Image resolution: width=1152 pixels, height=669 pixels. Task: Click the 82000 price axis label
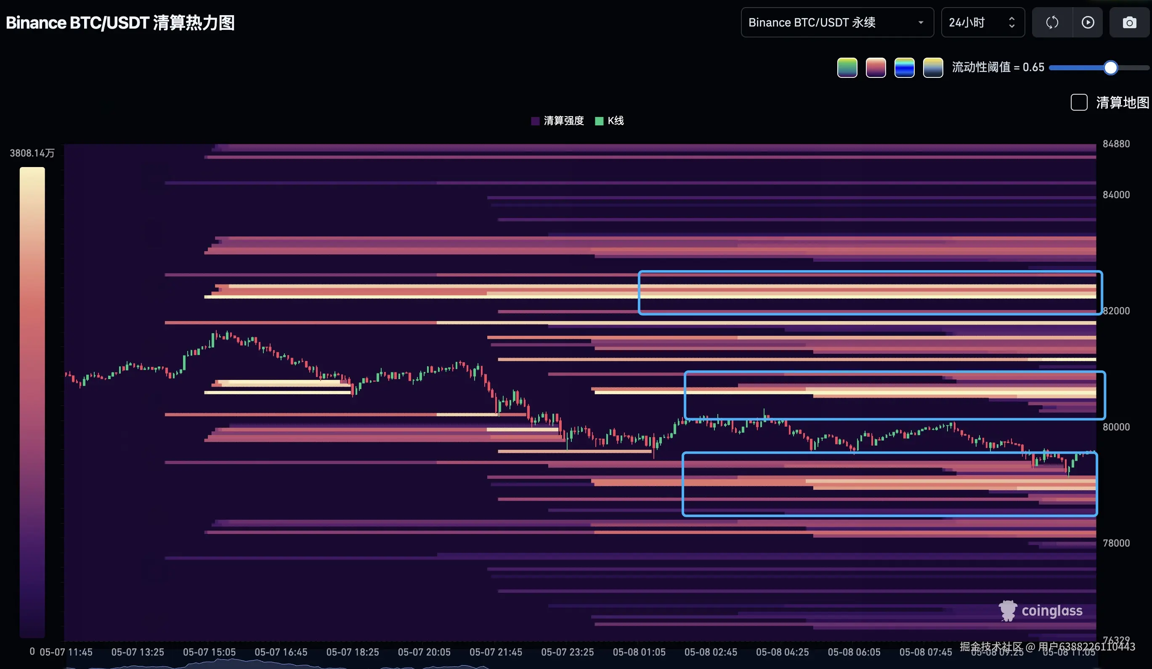click(x=1116, y=311)
